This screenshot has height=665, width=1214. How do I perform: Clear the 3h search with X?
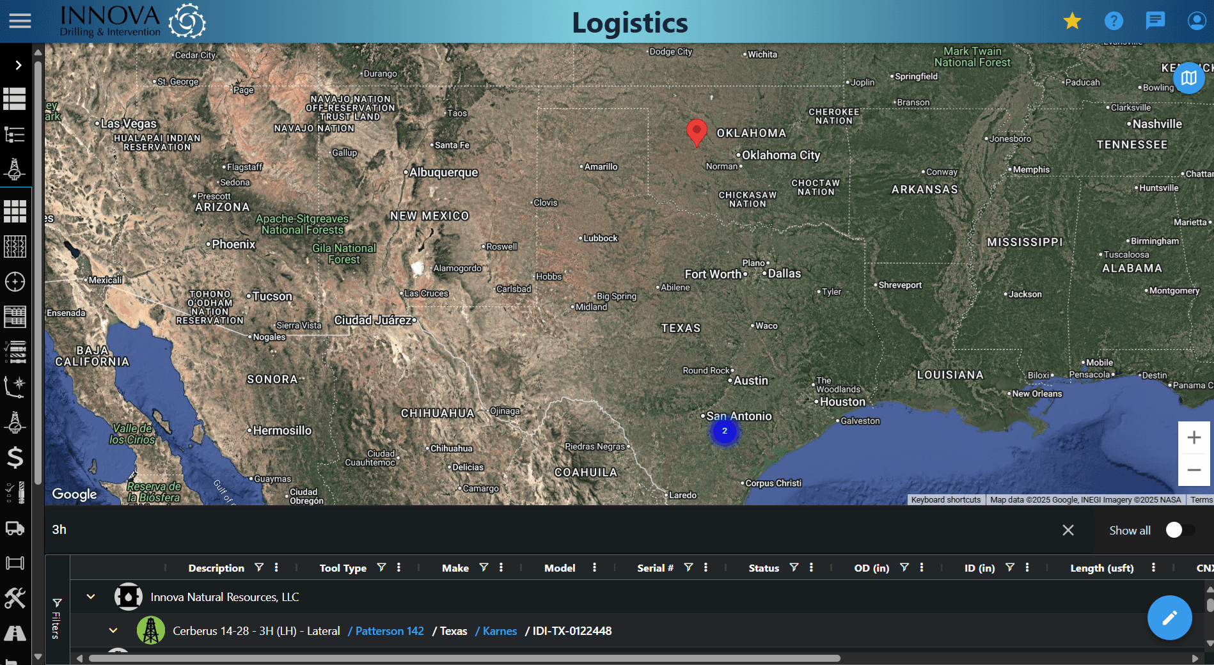[1068, 530]
